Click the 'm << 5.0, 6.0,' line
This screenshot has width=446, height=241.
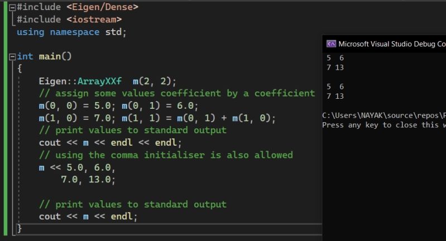[77, 168]
